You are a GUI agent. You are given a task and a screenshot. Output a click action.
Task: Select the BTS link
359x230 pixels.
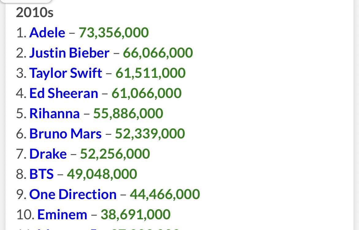click(x=41, y=174)
